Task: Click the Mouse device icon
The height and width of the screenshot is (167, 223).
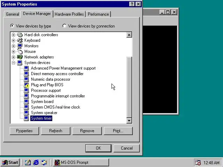Action: [20, 51]
